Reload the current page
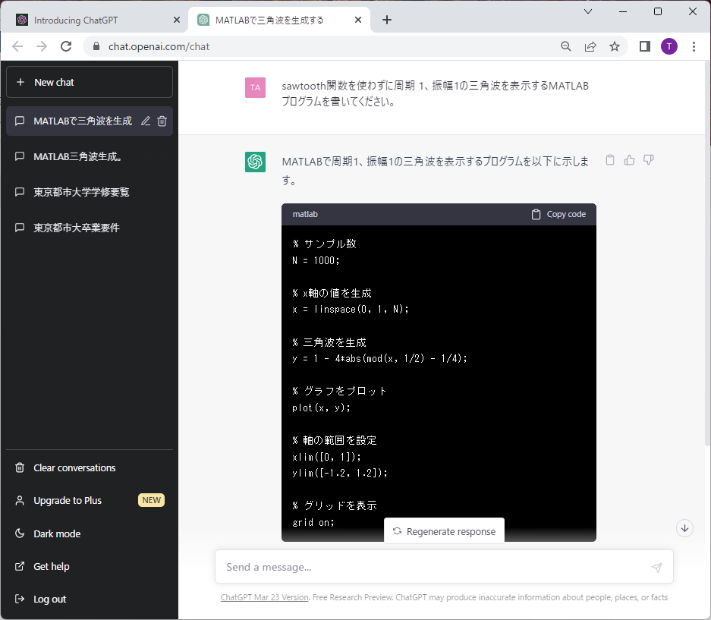 [66, 46]
